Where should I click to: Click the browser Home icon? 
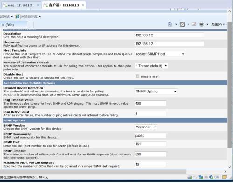[170, 24]
